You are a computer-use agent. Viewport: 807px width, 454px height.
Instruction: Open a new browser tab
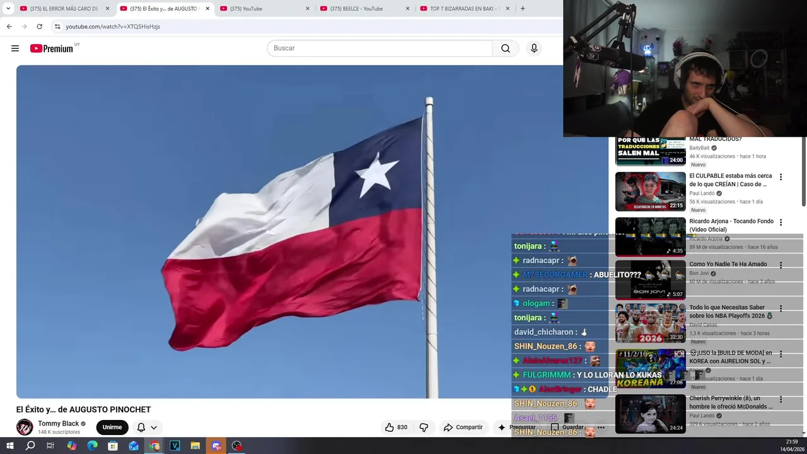[x=522, y=9]
